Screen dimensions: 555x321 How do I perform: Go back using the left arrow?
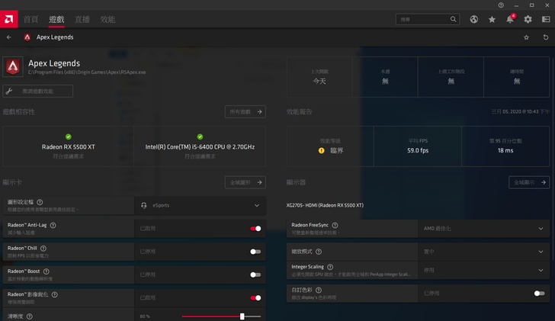pyautogui.click(x=9, y=37)
